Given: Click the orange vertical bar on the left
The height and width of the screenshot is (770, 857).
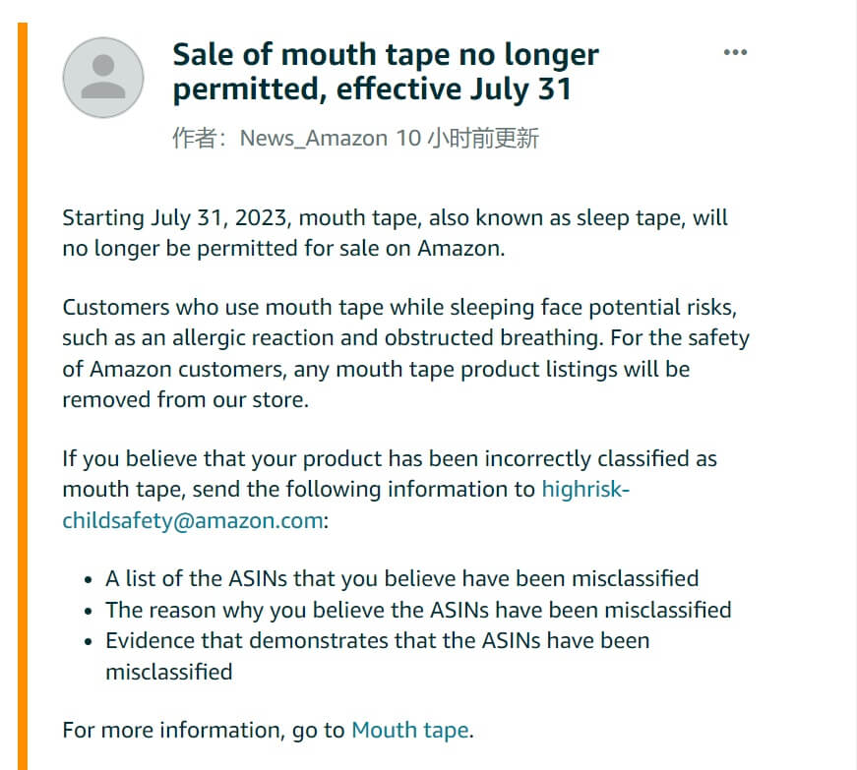Looking at the screenshot, I should click(x=23, y=393).
